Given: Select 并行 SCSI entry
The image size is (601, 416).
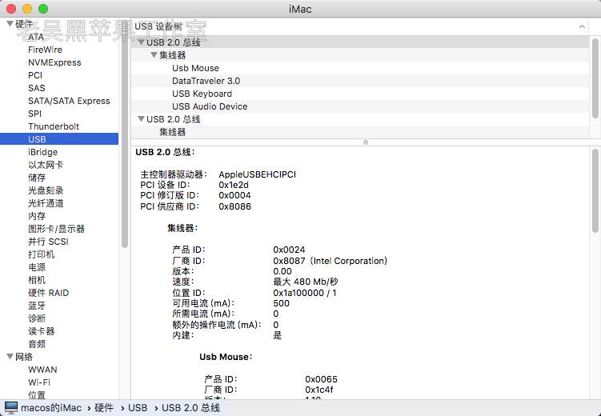Looking at the screenshot, I should [48, 242].
